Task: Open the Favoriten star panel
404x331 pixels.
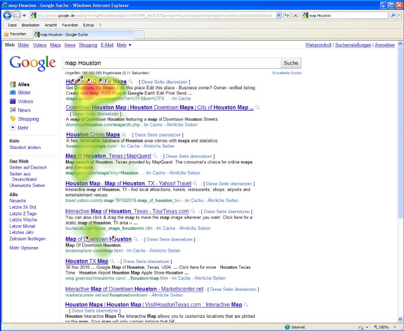Action: click(x=15, y=34)
